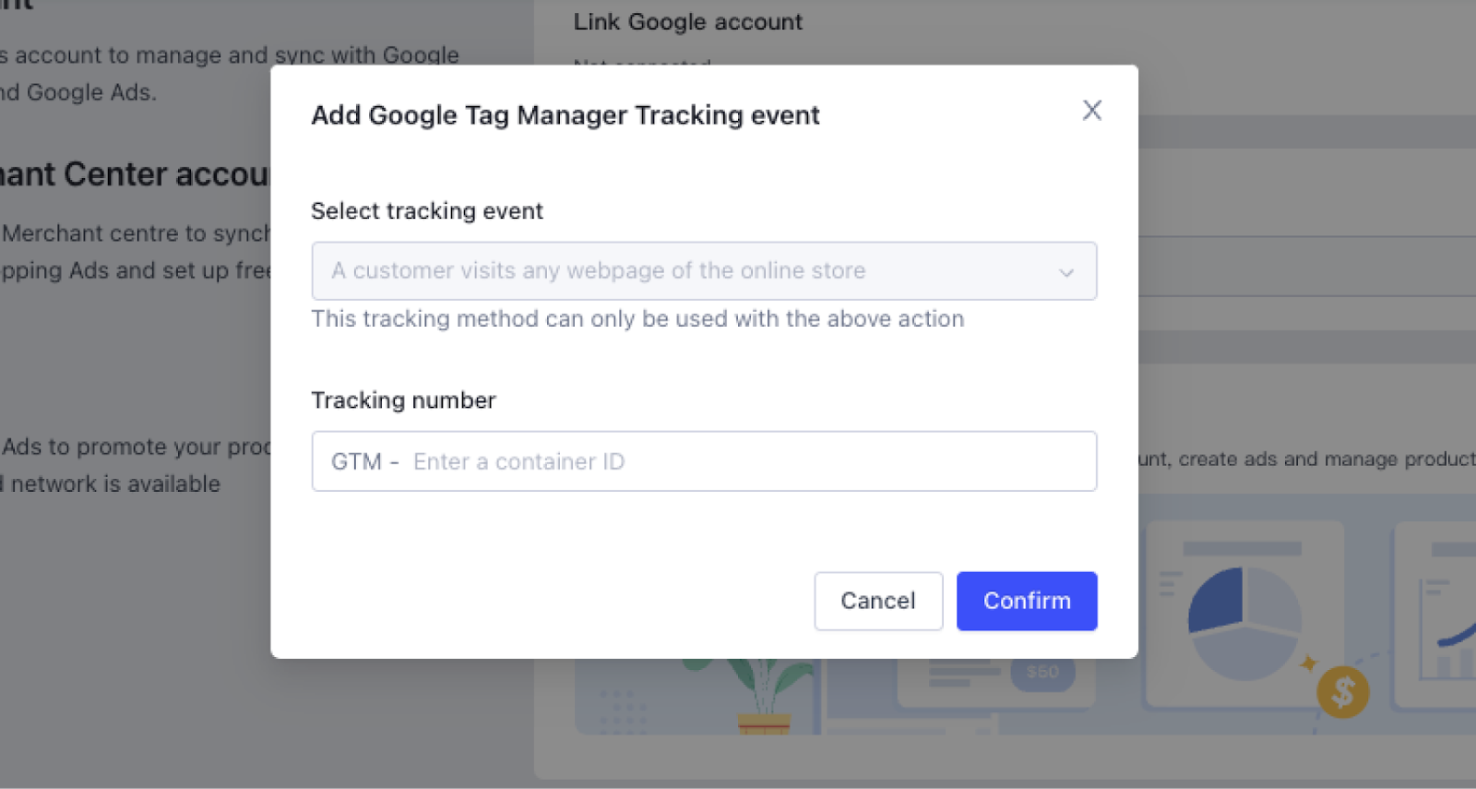Viewport: 1476px width, 789px height.
Task: Click the pie chart illustration
Action: pos(1244,623)
